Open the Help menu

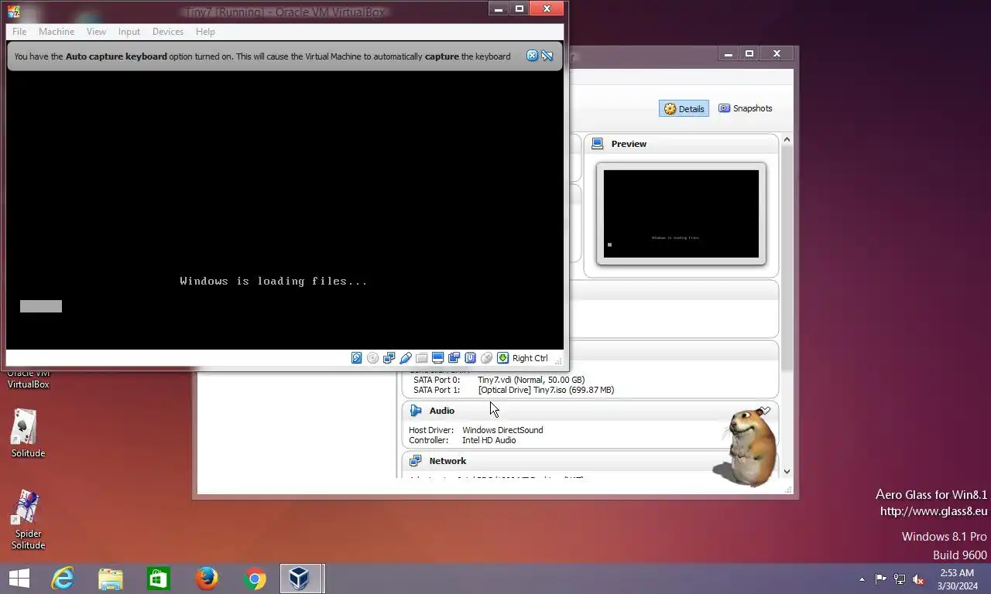[x=205, y=32]
